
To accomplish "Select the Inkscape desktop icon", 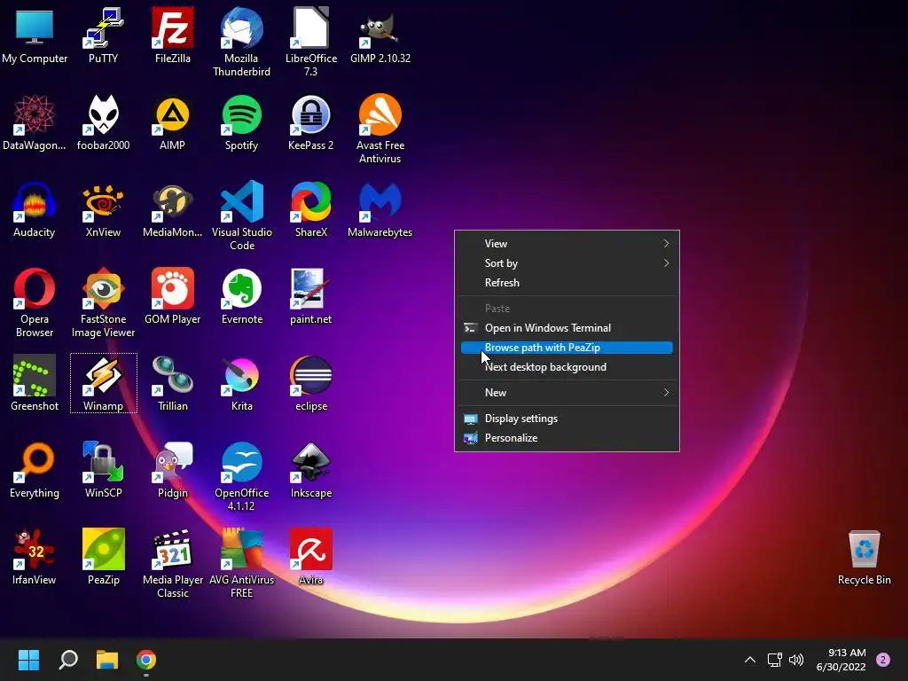I will (x=311, y=470).
